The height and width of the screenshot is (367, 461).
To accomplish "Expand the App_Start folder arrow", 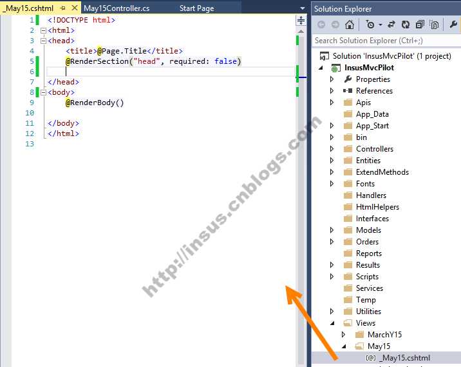I will [x=332, y=126].
